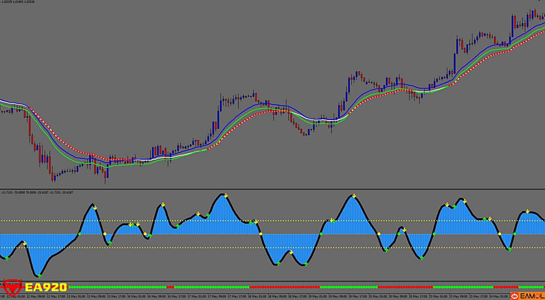Click oscillator values text starting with -11.7151
This screenshot has width=545, height=300.
click(37, 192)
